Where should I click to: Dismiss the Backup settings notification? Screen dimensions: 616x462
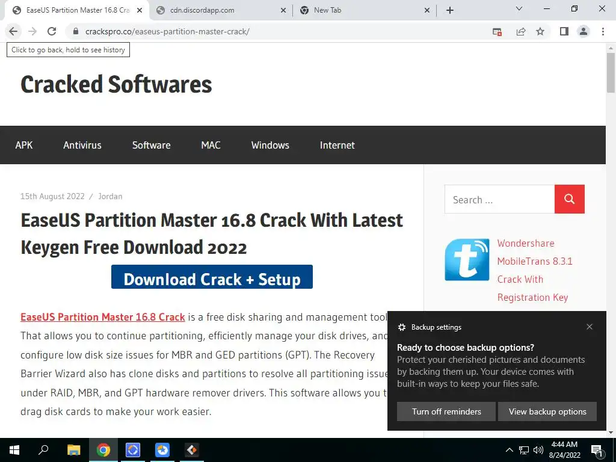(590, 327)
